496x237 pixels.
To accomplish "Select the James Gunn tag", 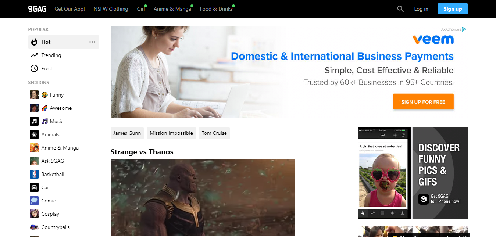I will coord(127,133).
